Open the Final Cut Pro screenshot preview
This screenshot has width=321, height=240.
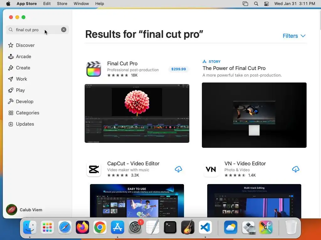pos(137,113)
